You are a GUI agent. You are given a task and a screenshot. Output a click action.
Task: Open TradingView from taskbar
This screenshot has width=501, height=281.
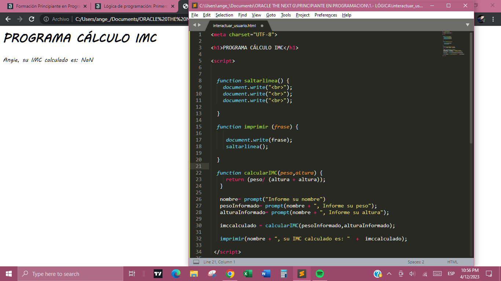point(158,274)
